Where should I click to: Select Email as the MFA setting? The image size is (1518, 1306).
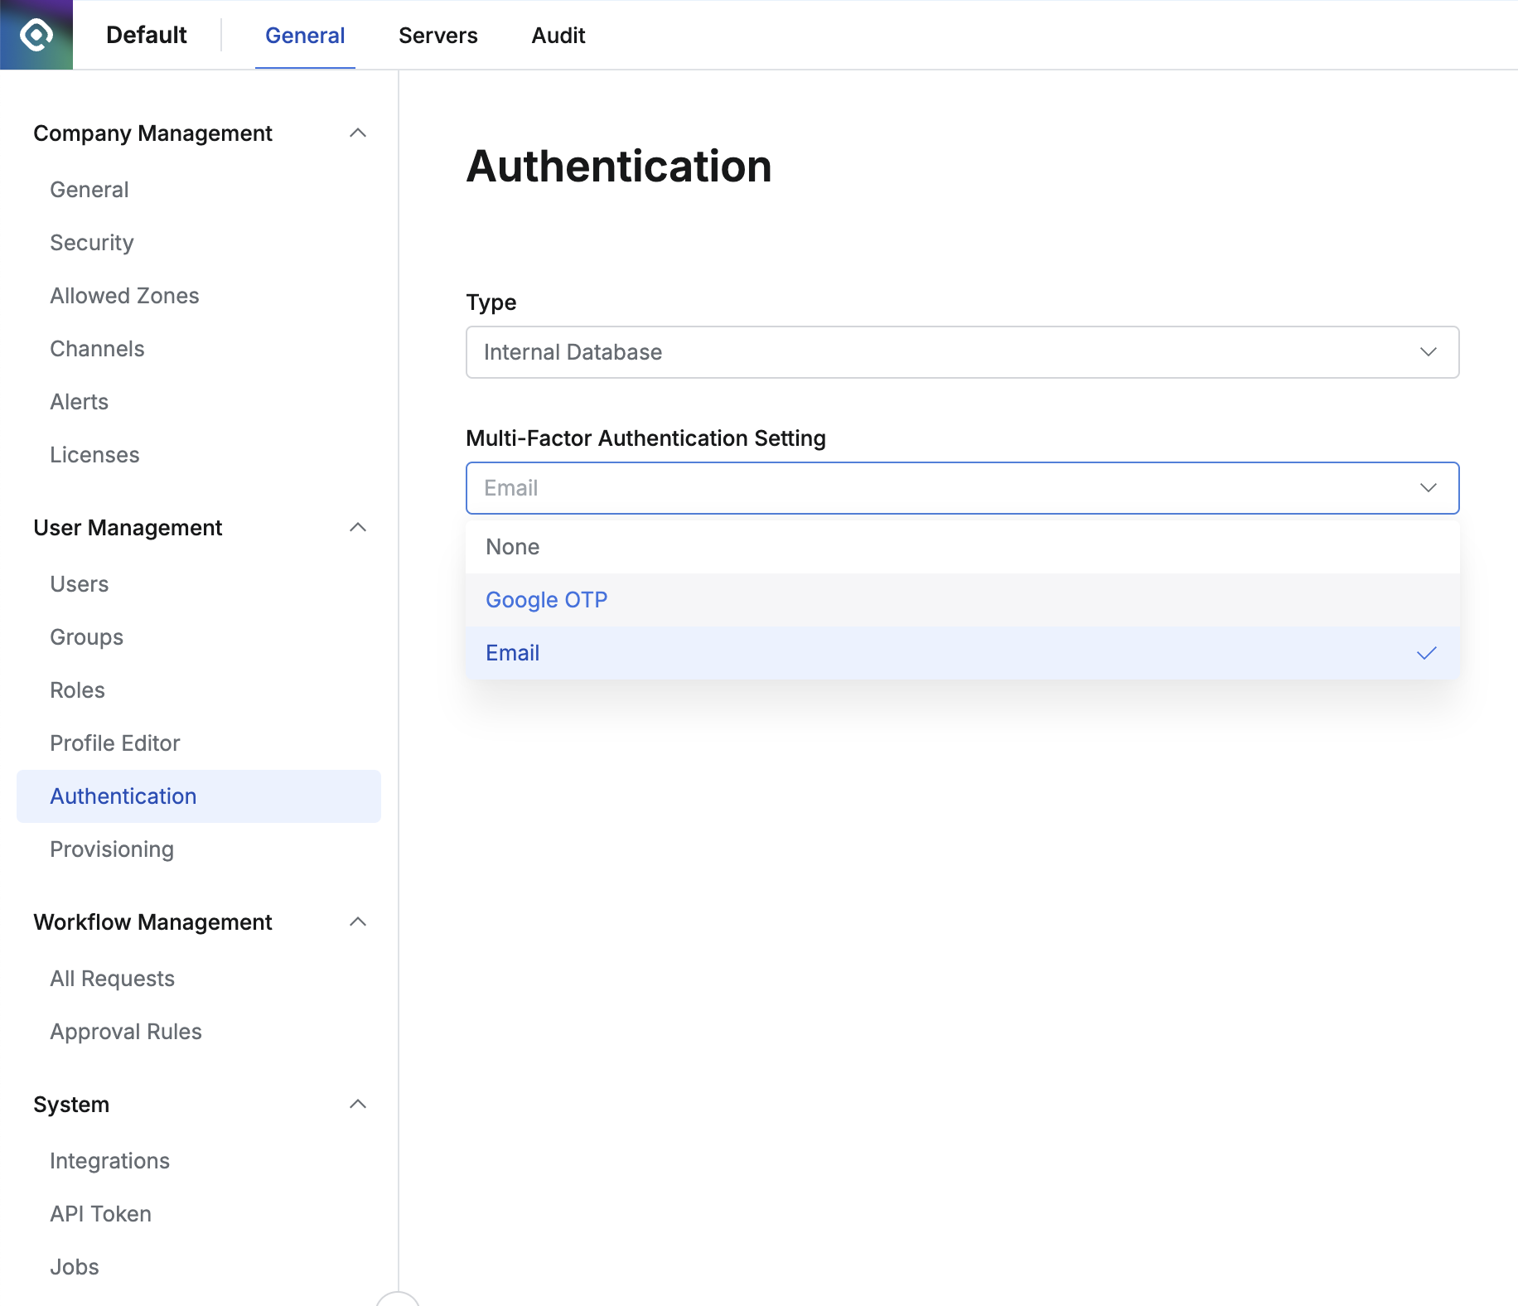point(512,653)
